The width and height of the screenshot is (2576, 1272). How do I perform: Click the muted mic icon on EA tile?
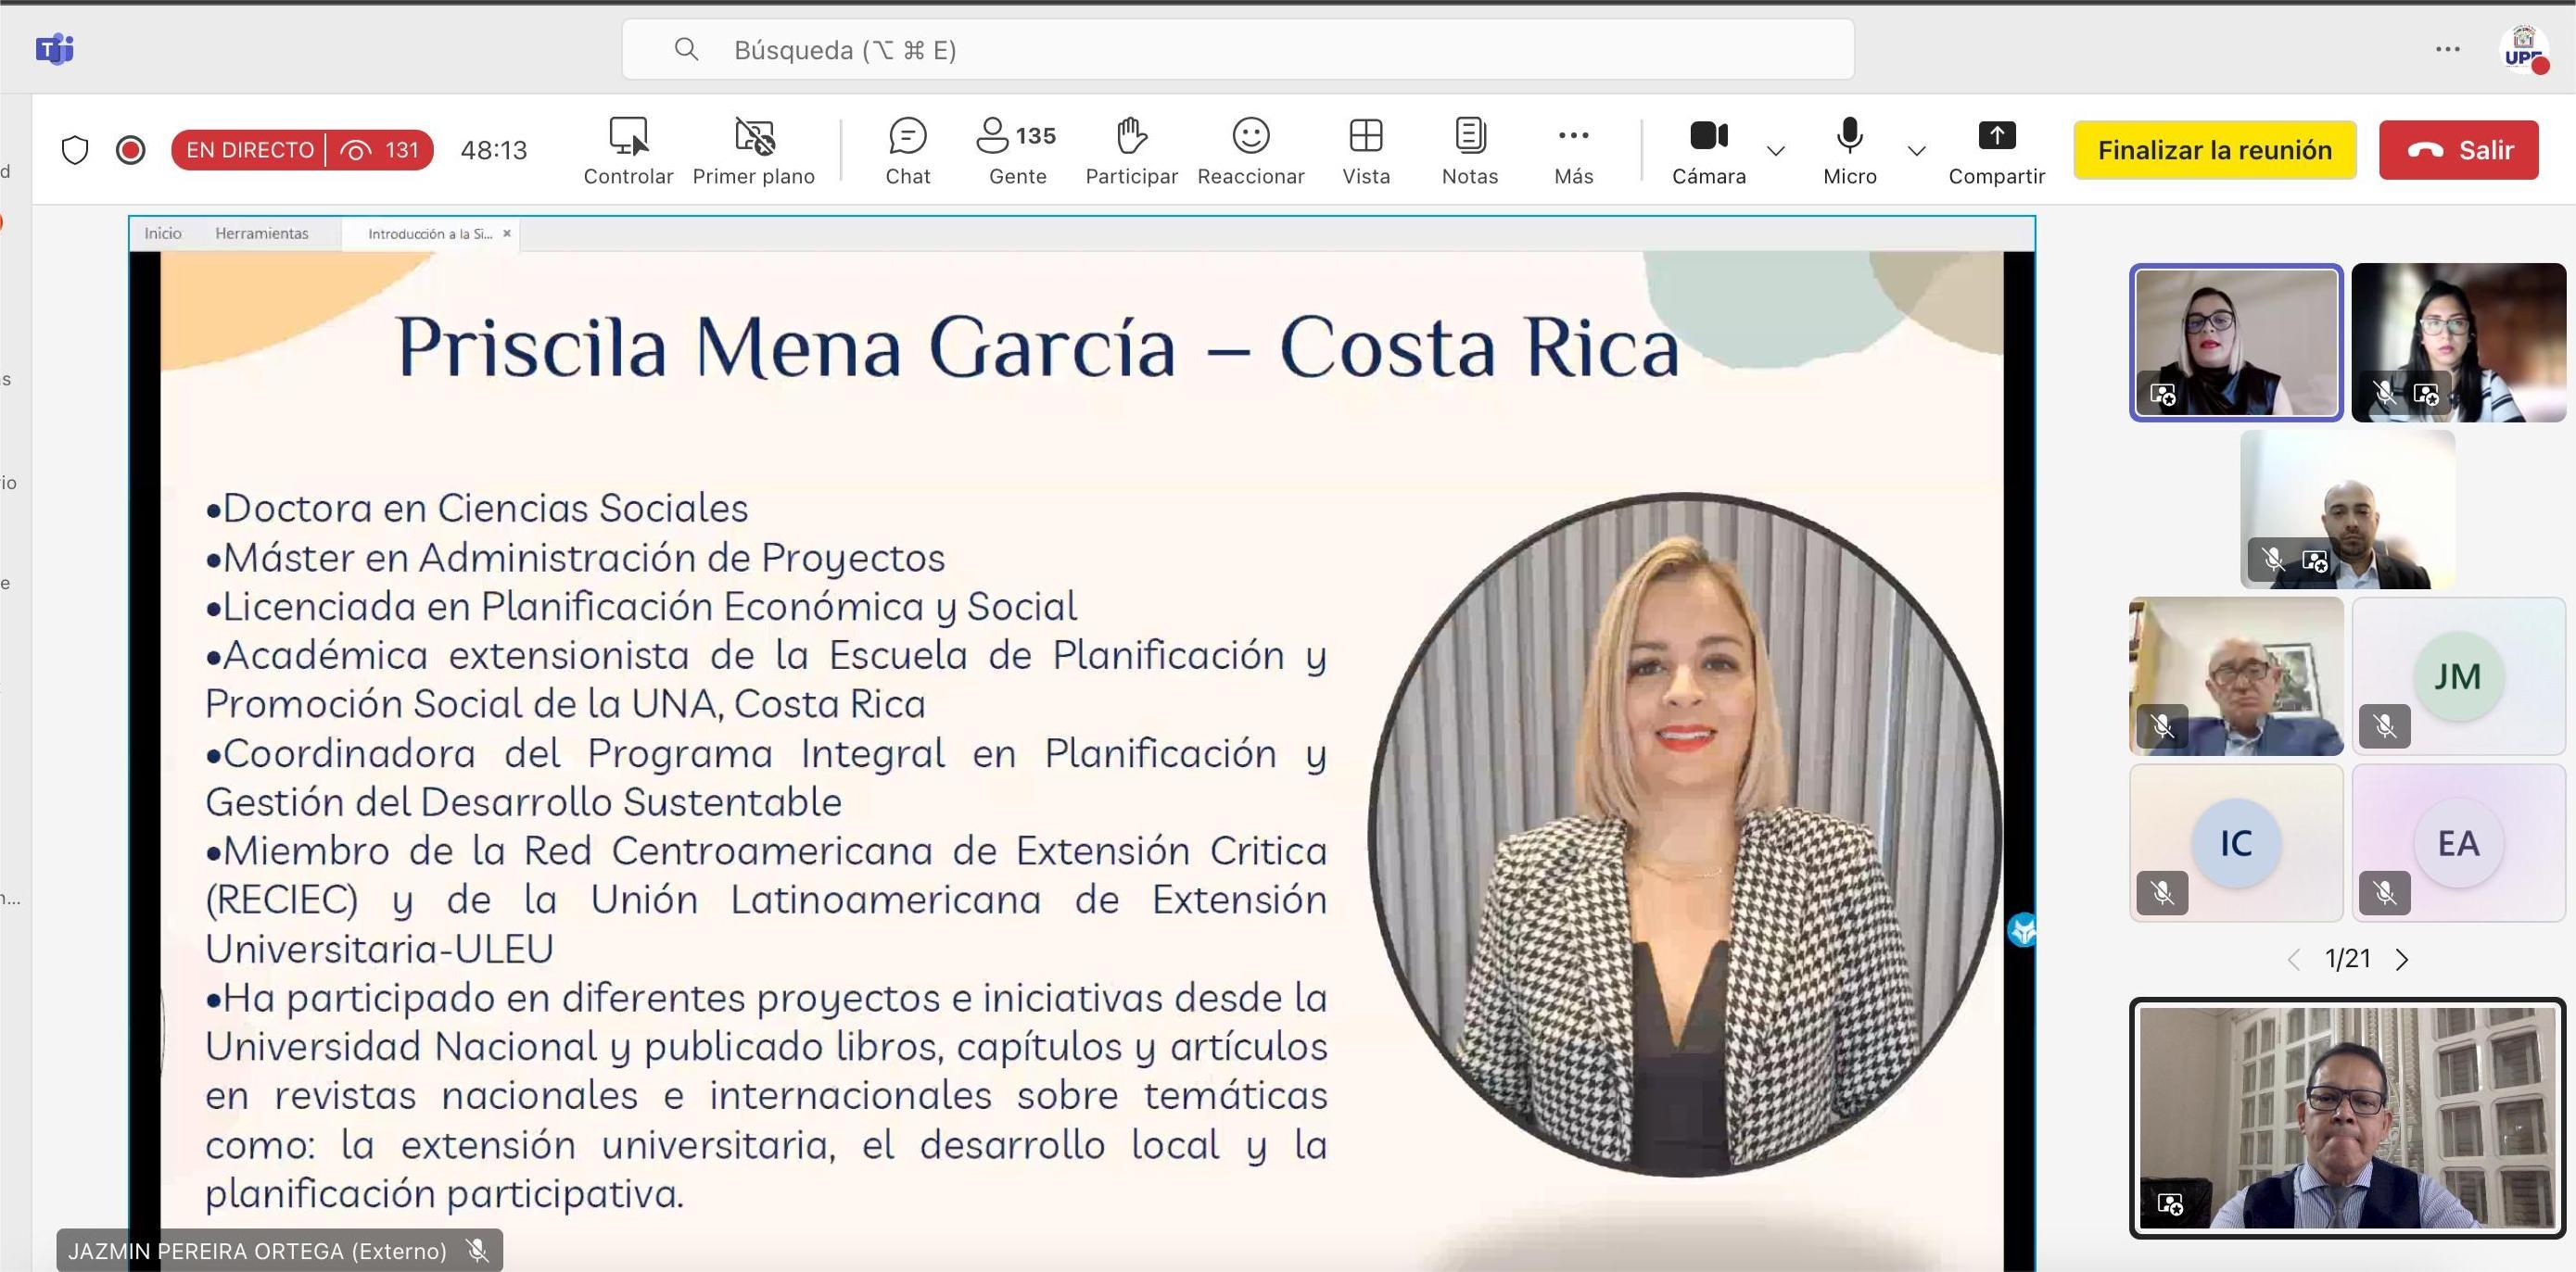(x=2385, y=892)
